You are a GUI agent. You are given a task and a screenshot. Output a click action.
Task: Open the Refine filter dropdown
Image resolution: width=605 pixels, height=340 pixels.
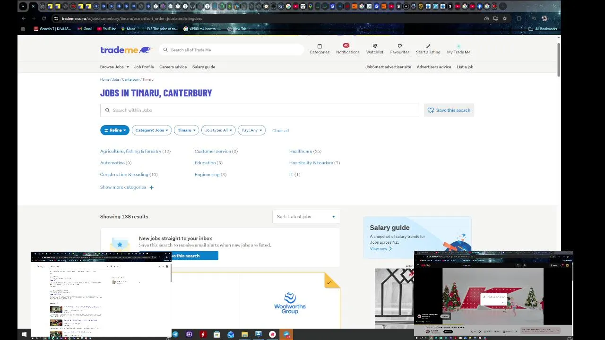[115, 130]
